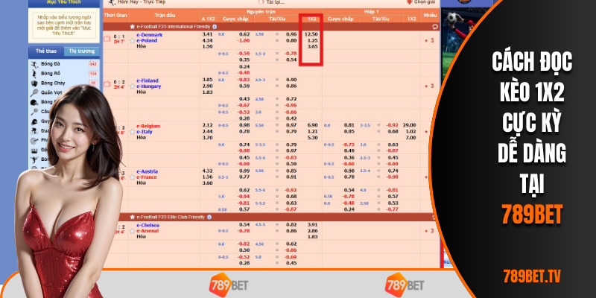The image size is (596, 298).
Task: Select A 1X2 odds 4.34 for e-Poland
Action: tap(208, 40)
